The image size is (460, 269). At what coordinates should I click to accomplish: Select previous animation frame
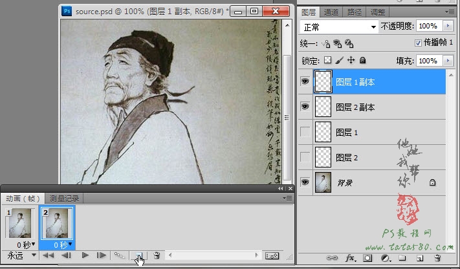tap(66, 255)
